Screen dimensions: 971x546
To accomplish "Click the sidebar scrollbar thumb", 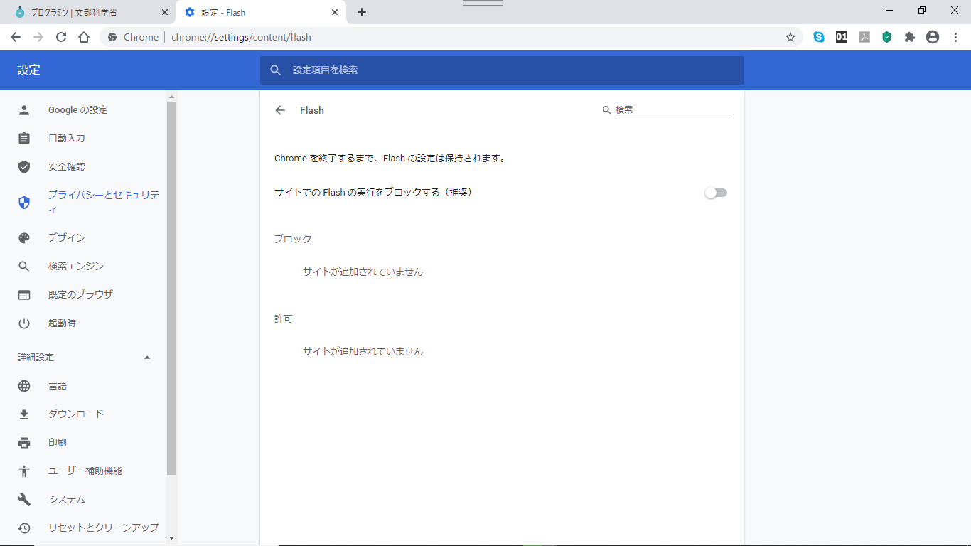I will tap(171, 288).
